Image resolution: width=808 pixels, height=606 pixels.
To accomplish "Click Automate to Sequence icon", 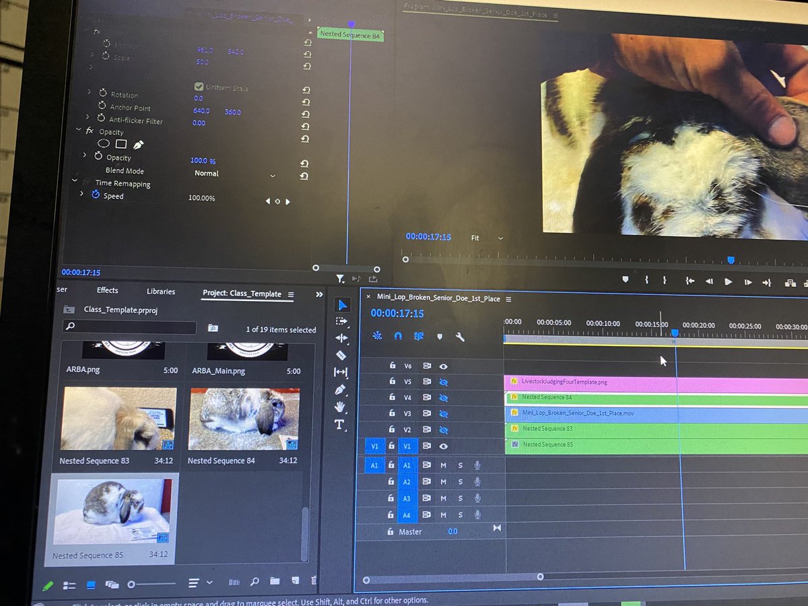I will [x=234, y=582].
